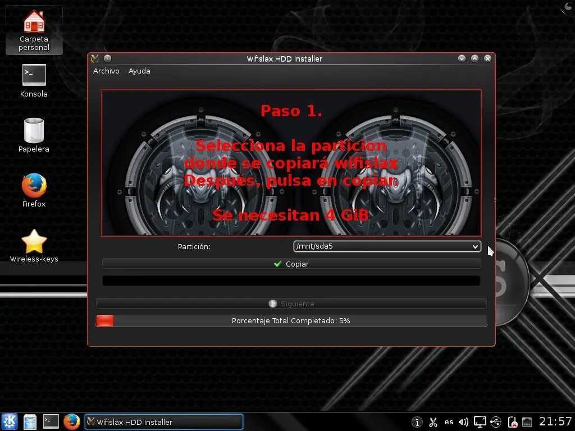Click the Copiar button
The height and width of the screenshot is (431, 575).
click(x=291, y=264)
